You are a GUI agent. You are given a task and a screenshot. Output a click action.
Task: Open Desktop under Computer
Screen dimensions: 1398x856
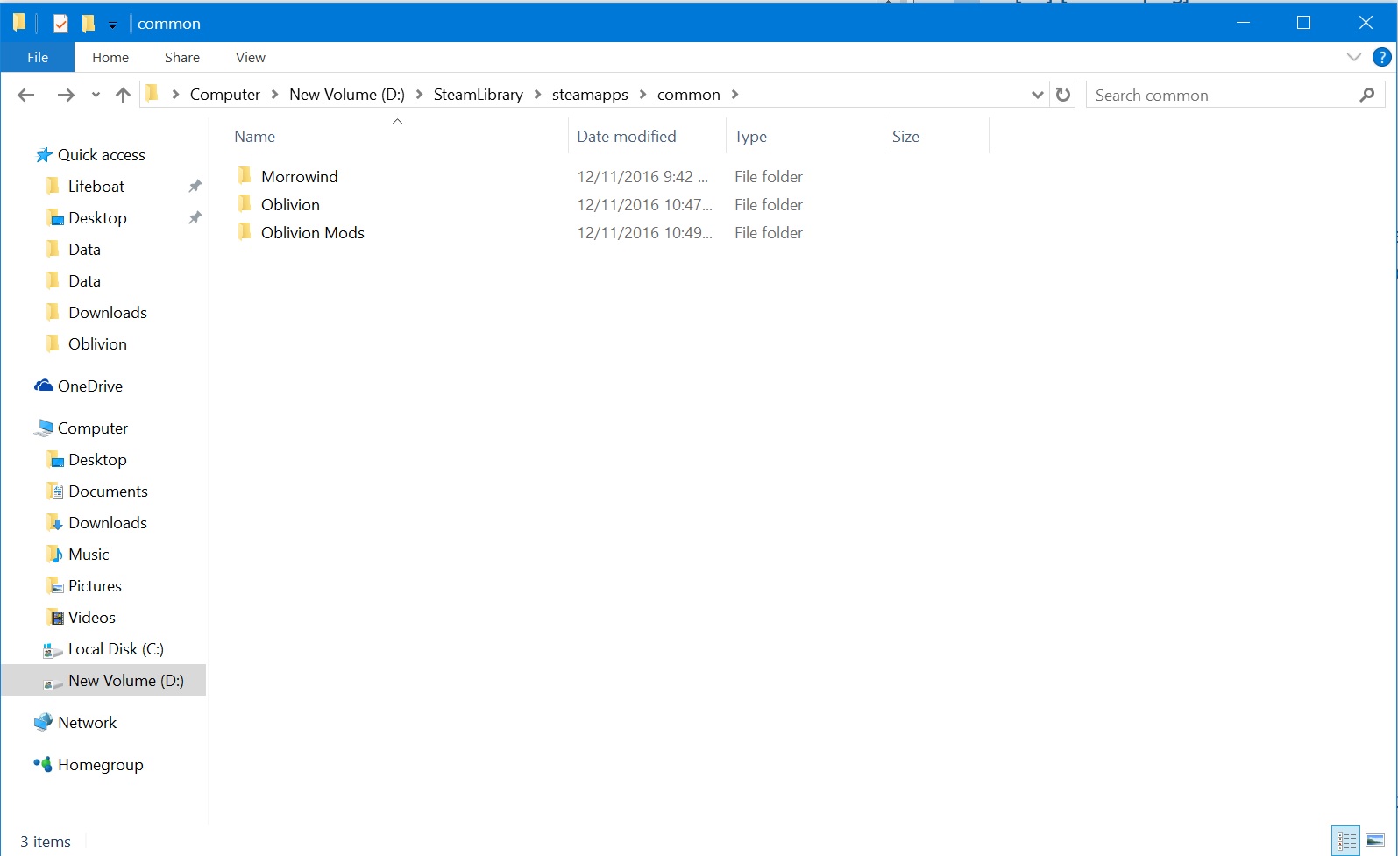tap(98, 460)
